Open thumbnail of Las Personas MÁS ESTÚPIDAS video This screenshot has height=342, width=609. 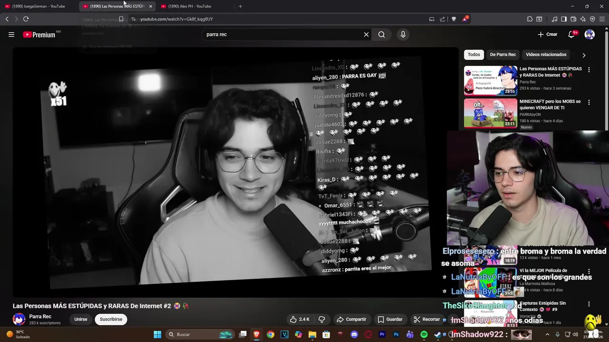(x=491, y=80)
